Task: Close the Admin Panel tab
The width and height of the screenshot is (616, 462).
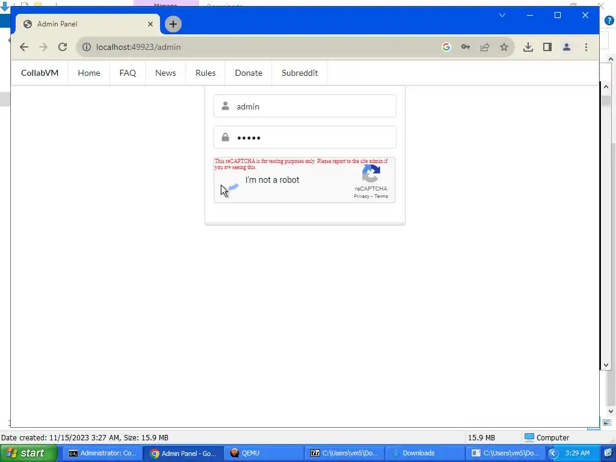Action: (x=150, y=24)
